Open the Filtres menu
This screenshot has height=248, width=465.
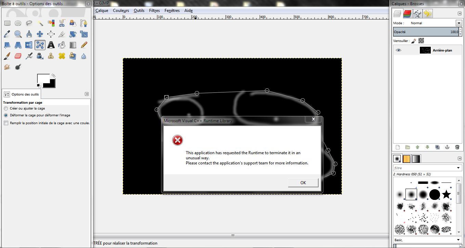(154, 11)
